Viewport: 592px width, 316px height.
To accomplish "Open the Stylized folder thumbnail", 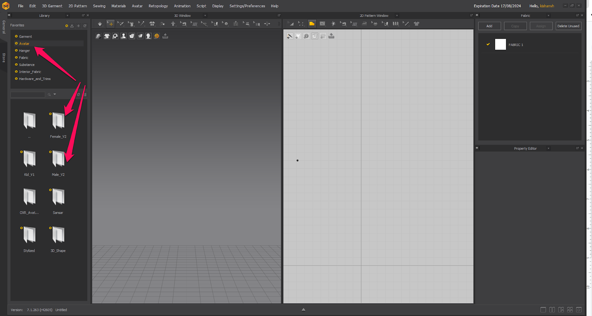I will tap(29, 235).
